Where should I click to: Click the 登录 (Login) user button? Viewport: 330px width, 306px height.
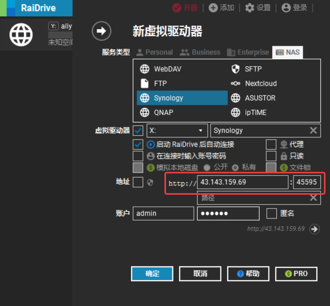coord(294,8)
